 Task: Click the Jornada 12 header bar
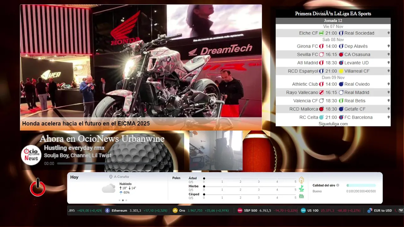[x=333, y=21]
